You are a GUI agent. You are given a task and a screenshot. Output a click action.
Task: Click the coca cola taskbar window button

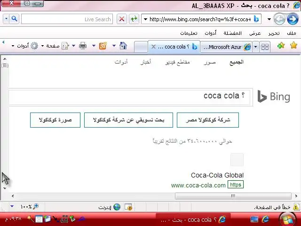coord(193,219)
